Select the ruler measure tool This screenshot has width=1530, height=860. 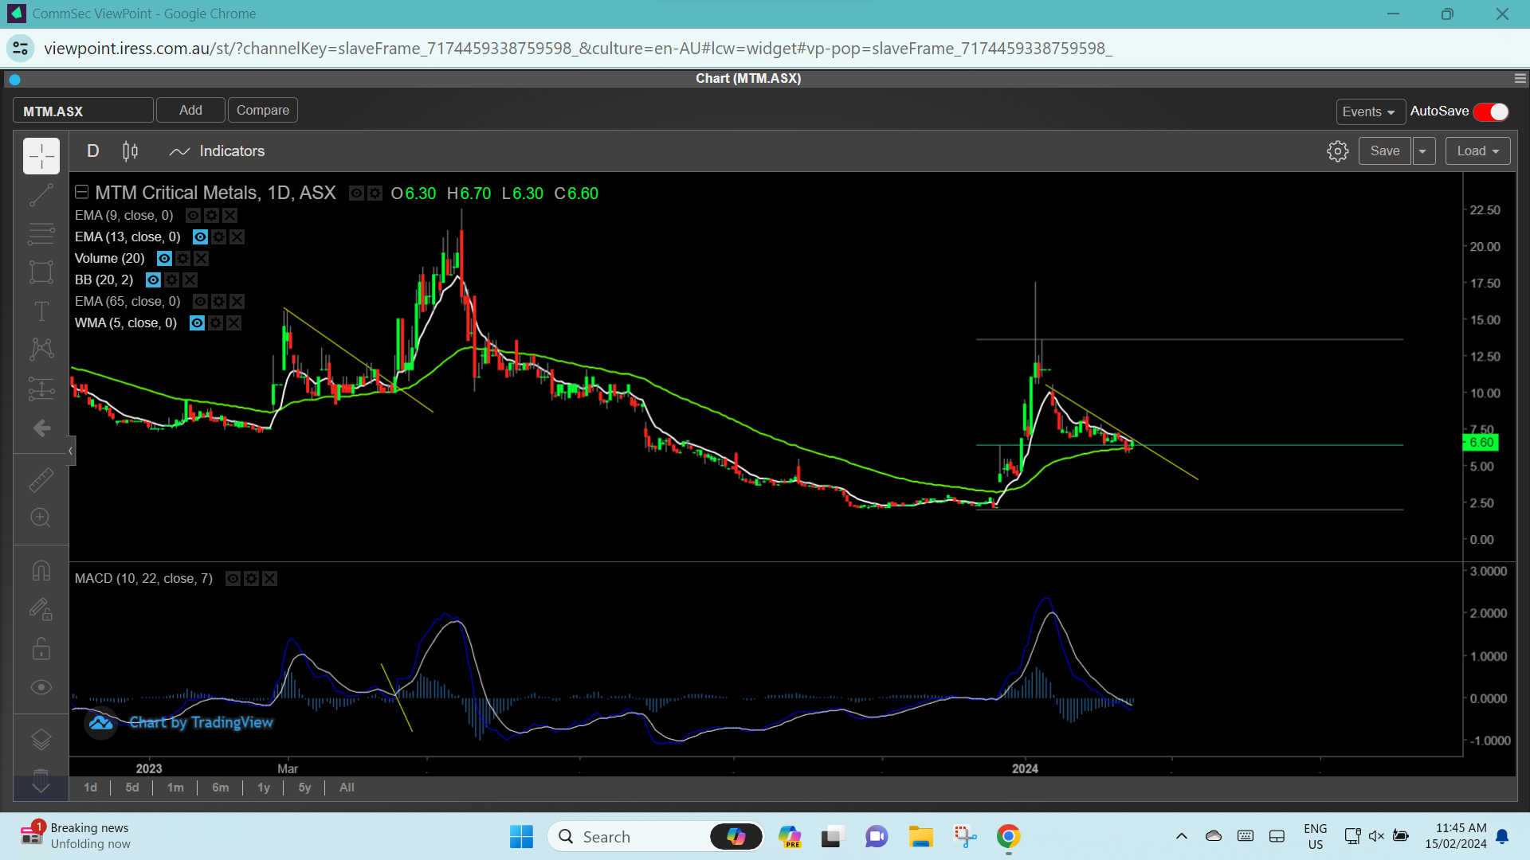pyautogui.click(x=41, y=479)
